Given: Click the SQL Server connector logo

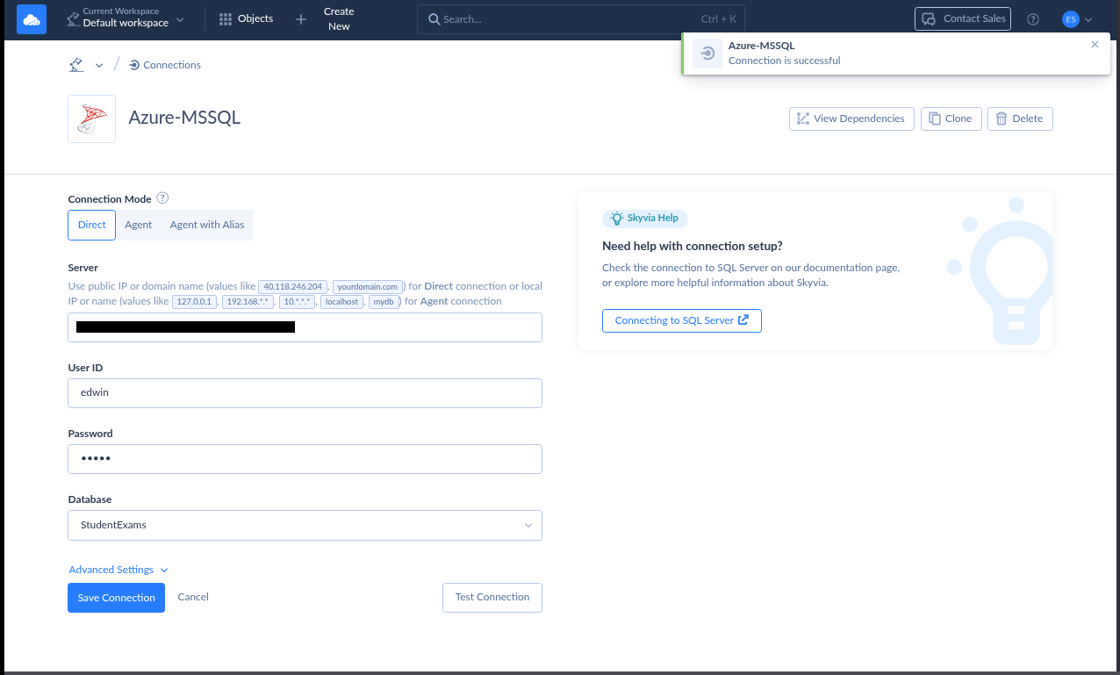Looking at the screenshot, I should click(91, 118).
